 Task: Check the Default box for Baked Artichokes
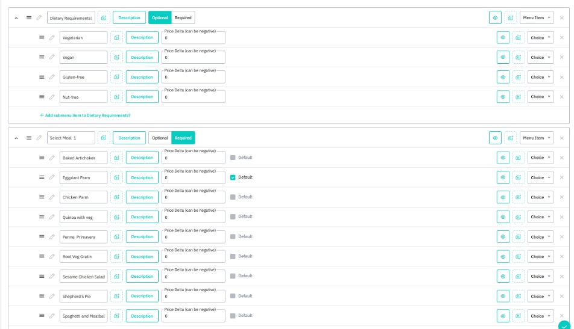233,158
